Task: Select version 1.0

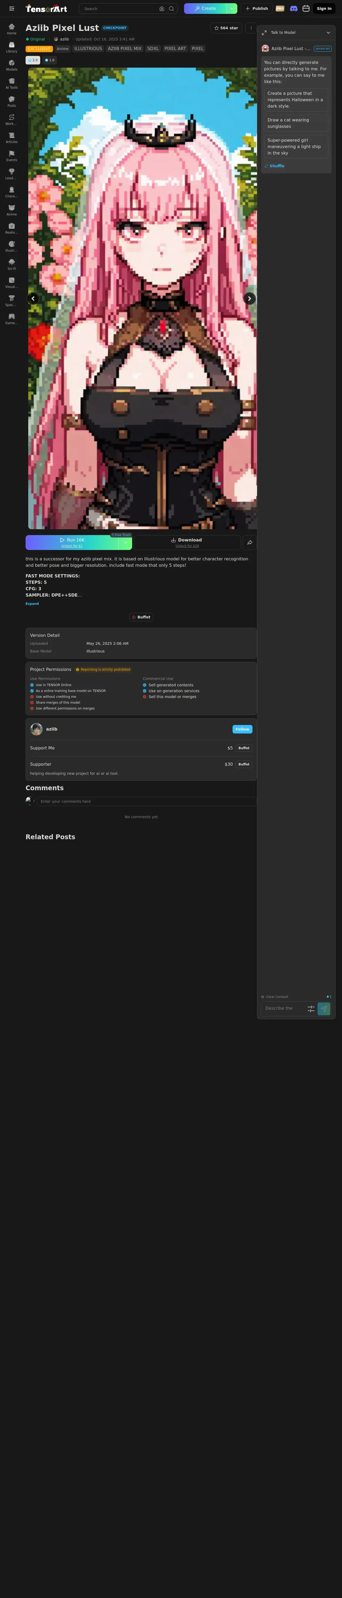Action: tap(50, 60)
